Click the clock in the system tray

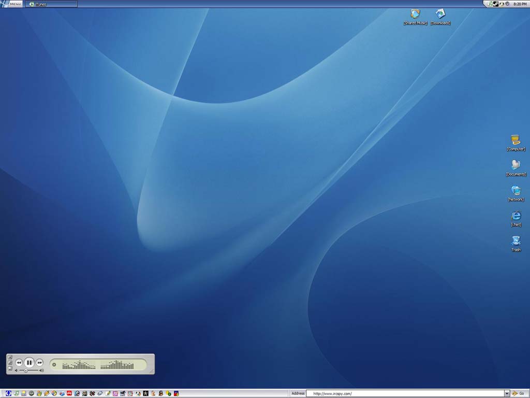[520, 4]
